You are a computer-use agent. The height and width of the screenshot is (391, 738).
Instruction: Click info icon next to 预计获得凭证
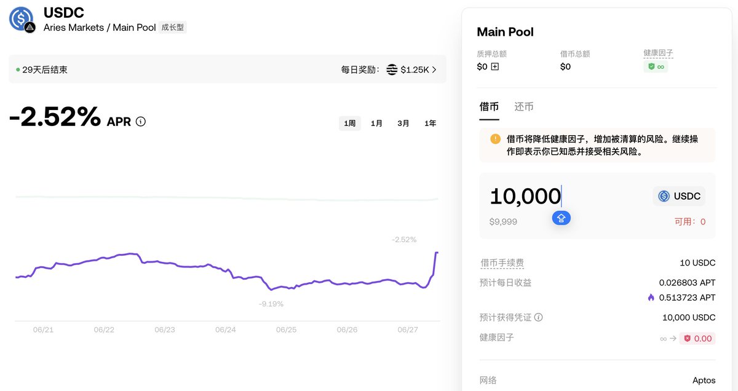click(539, 318)
